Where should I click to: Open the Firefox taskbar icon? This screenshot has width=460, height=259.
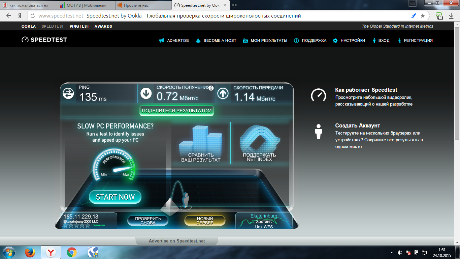tap(30, 252)
